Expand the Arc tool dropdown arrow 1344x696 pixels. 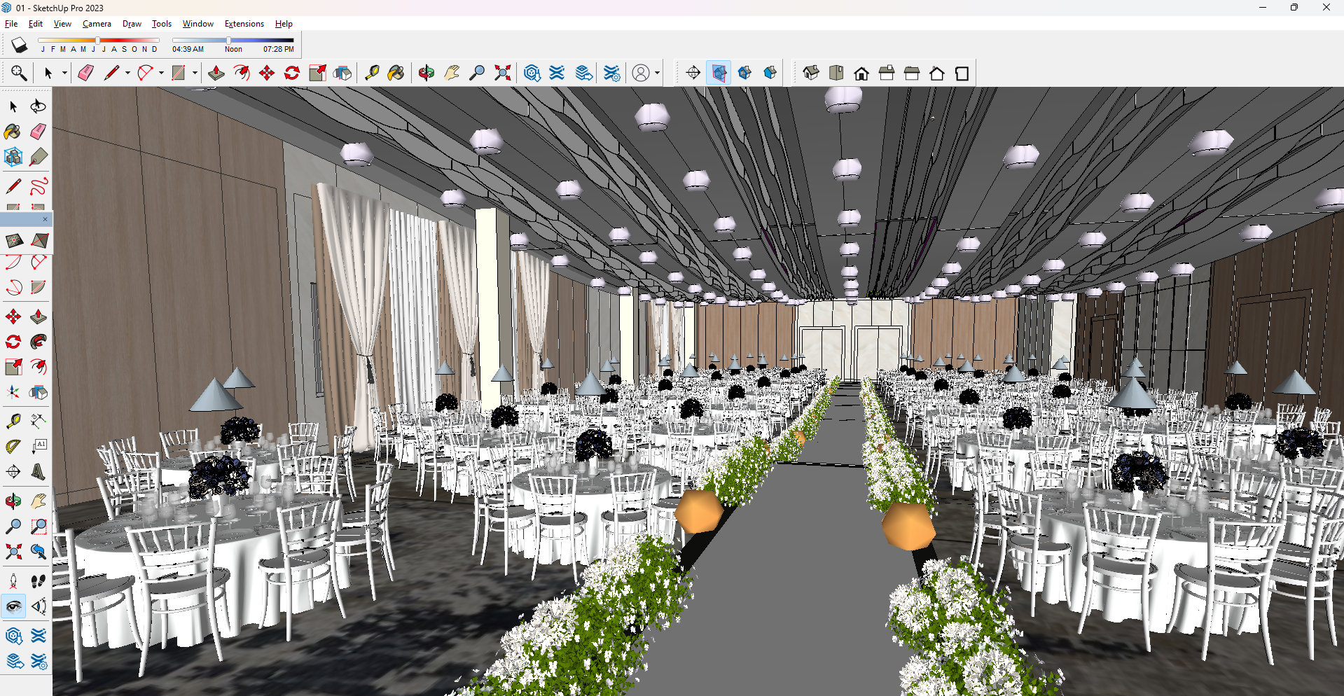click(x=161, y=73)
